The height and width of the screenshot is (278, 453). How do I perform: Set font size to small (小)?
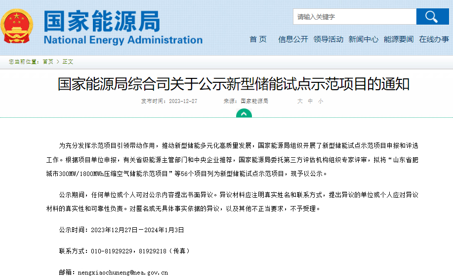tap(321, 101)
